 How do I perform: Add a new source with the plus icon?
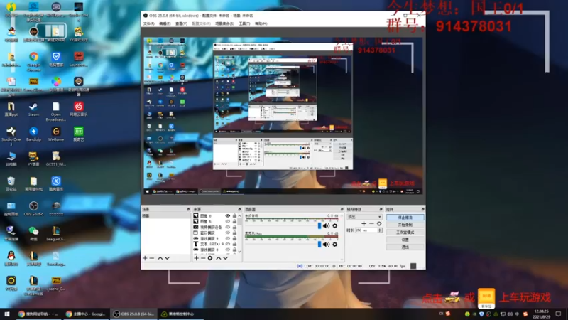pyautogui.click(x=196, y=258)
